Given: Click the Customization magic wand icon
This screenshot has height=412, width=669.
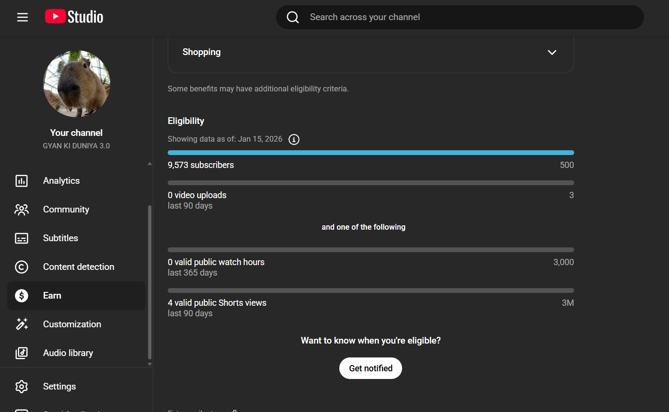Looking at the screenshot, I should 22,324.
